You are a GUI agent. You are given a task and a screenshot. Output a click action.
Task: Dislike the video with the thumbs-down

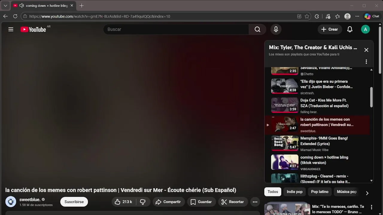[143, 202]
